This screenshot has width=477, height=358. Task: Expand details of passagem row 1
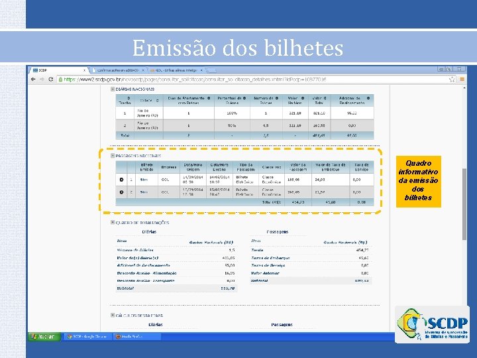pos(121,180)
